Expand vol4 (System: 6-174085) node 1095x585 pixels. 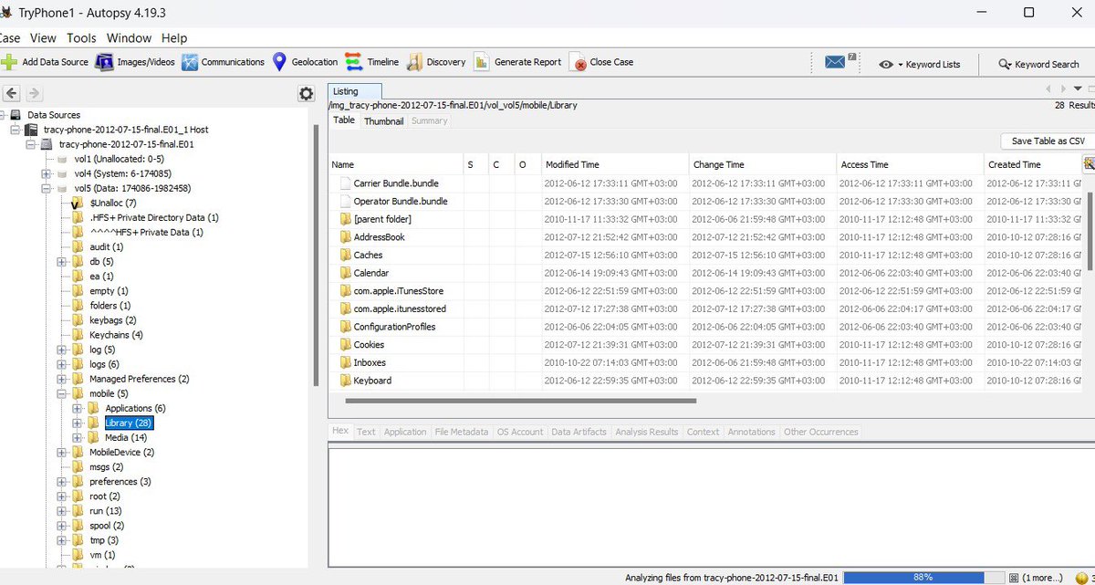tap(46, 173)
